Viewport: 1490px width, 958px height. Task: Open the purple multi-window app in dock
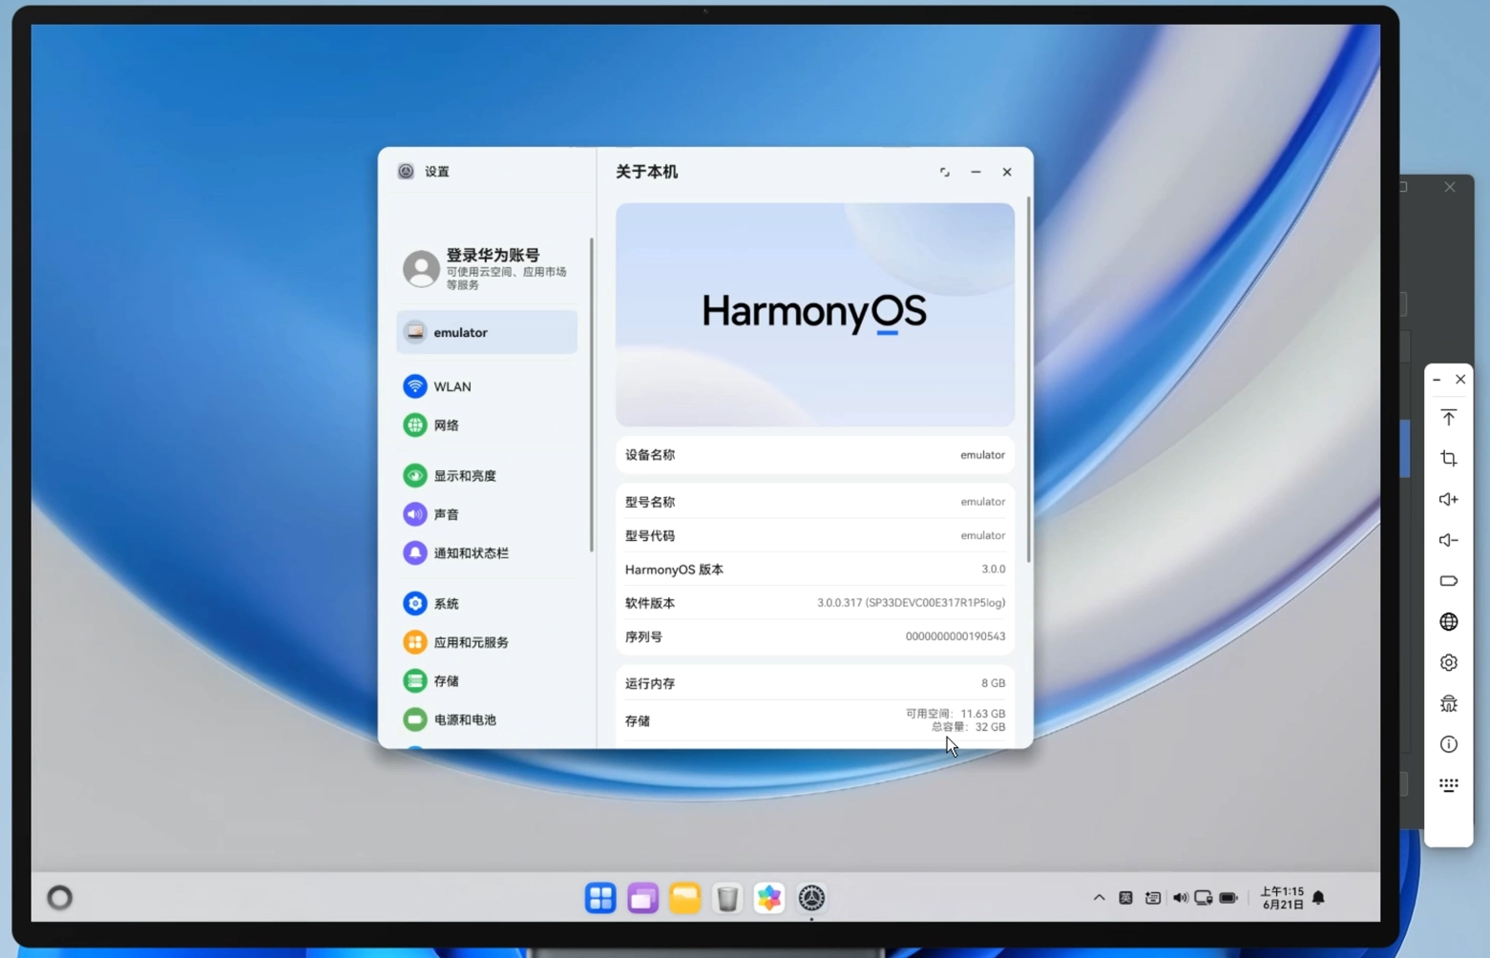point(642,898)
